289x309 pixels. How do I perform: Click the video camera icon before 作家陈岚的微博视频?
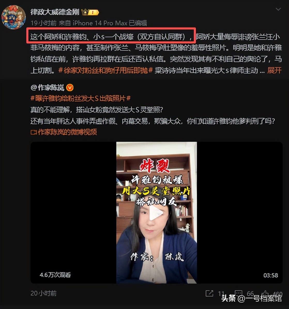click(34, 132)
